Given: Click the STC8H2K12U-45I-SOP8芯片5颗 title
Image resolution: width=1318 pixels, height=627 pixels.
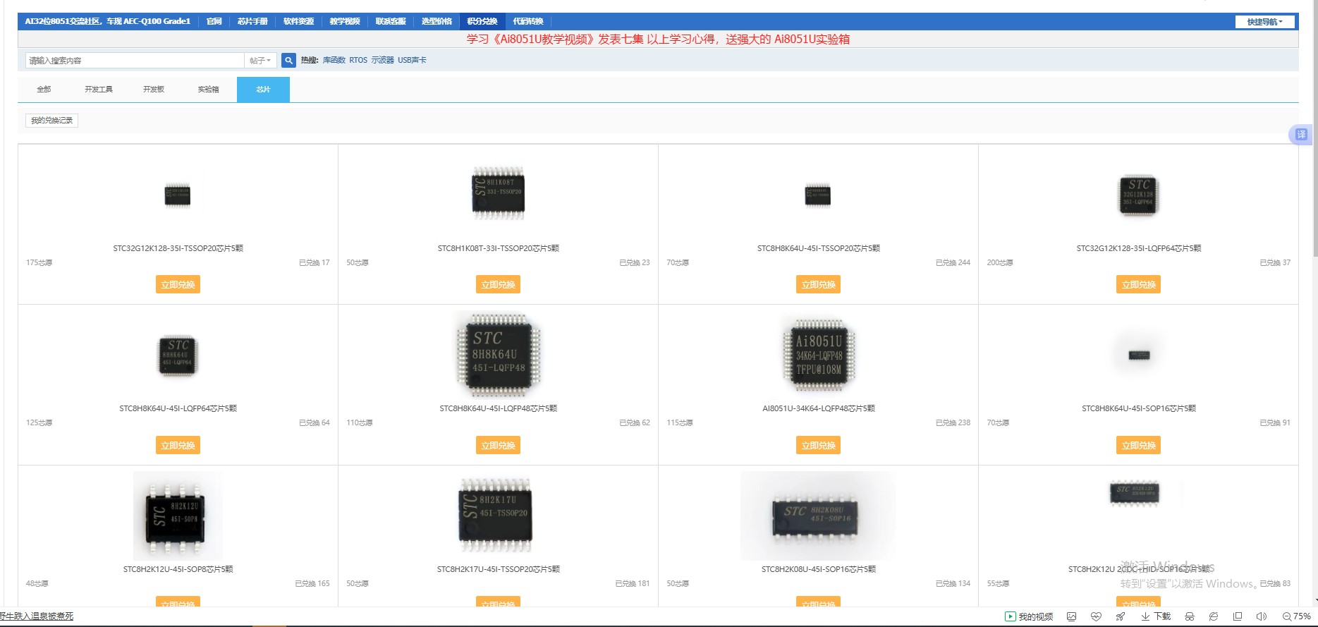Looking at the screenshot, I should tap(178, 569).
